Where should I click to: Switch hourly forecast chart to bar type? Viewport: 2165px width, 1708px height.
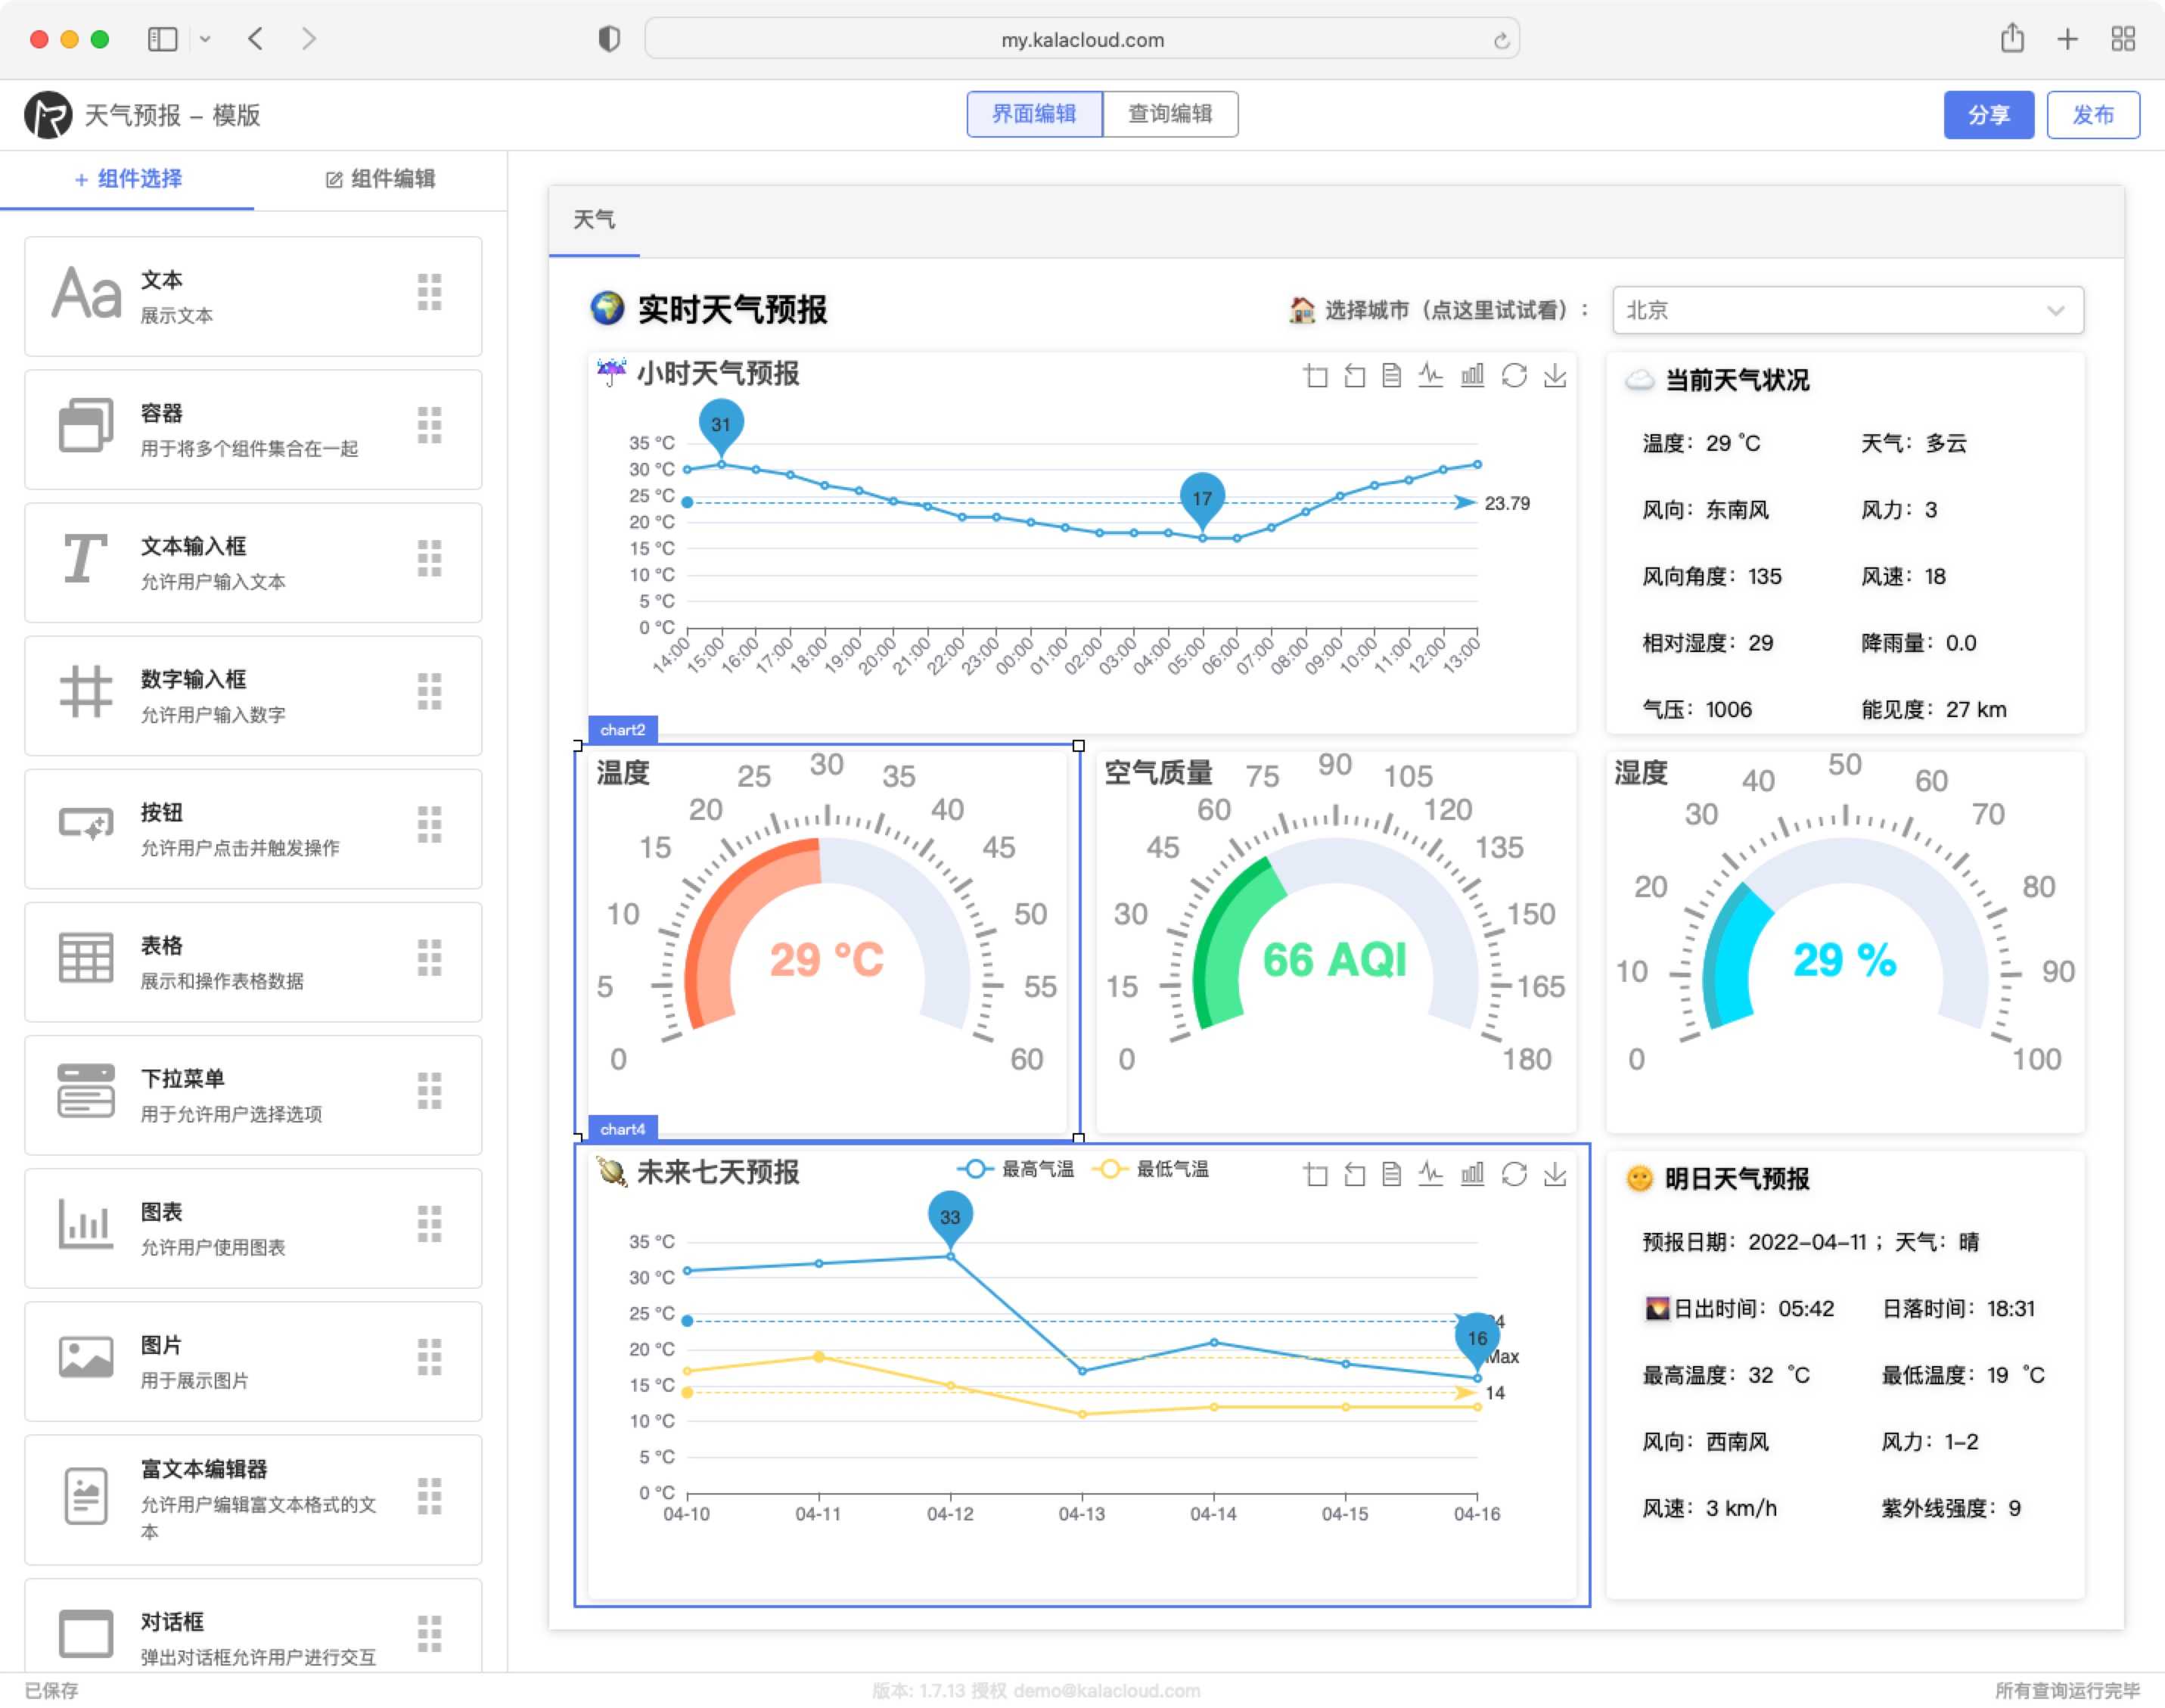click(1472, 376)
